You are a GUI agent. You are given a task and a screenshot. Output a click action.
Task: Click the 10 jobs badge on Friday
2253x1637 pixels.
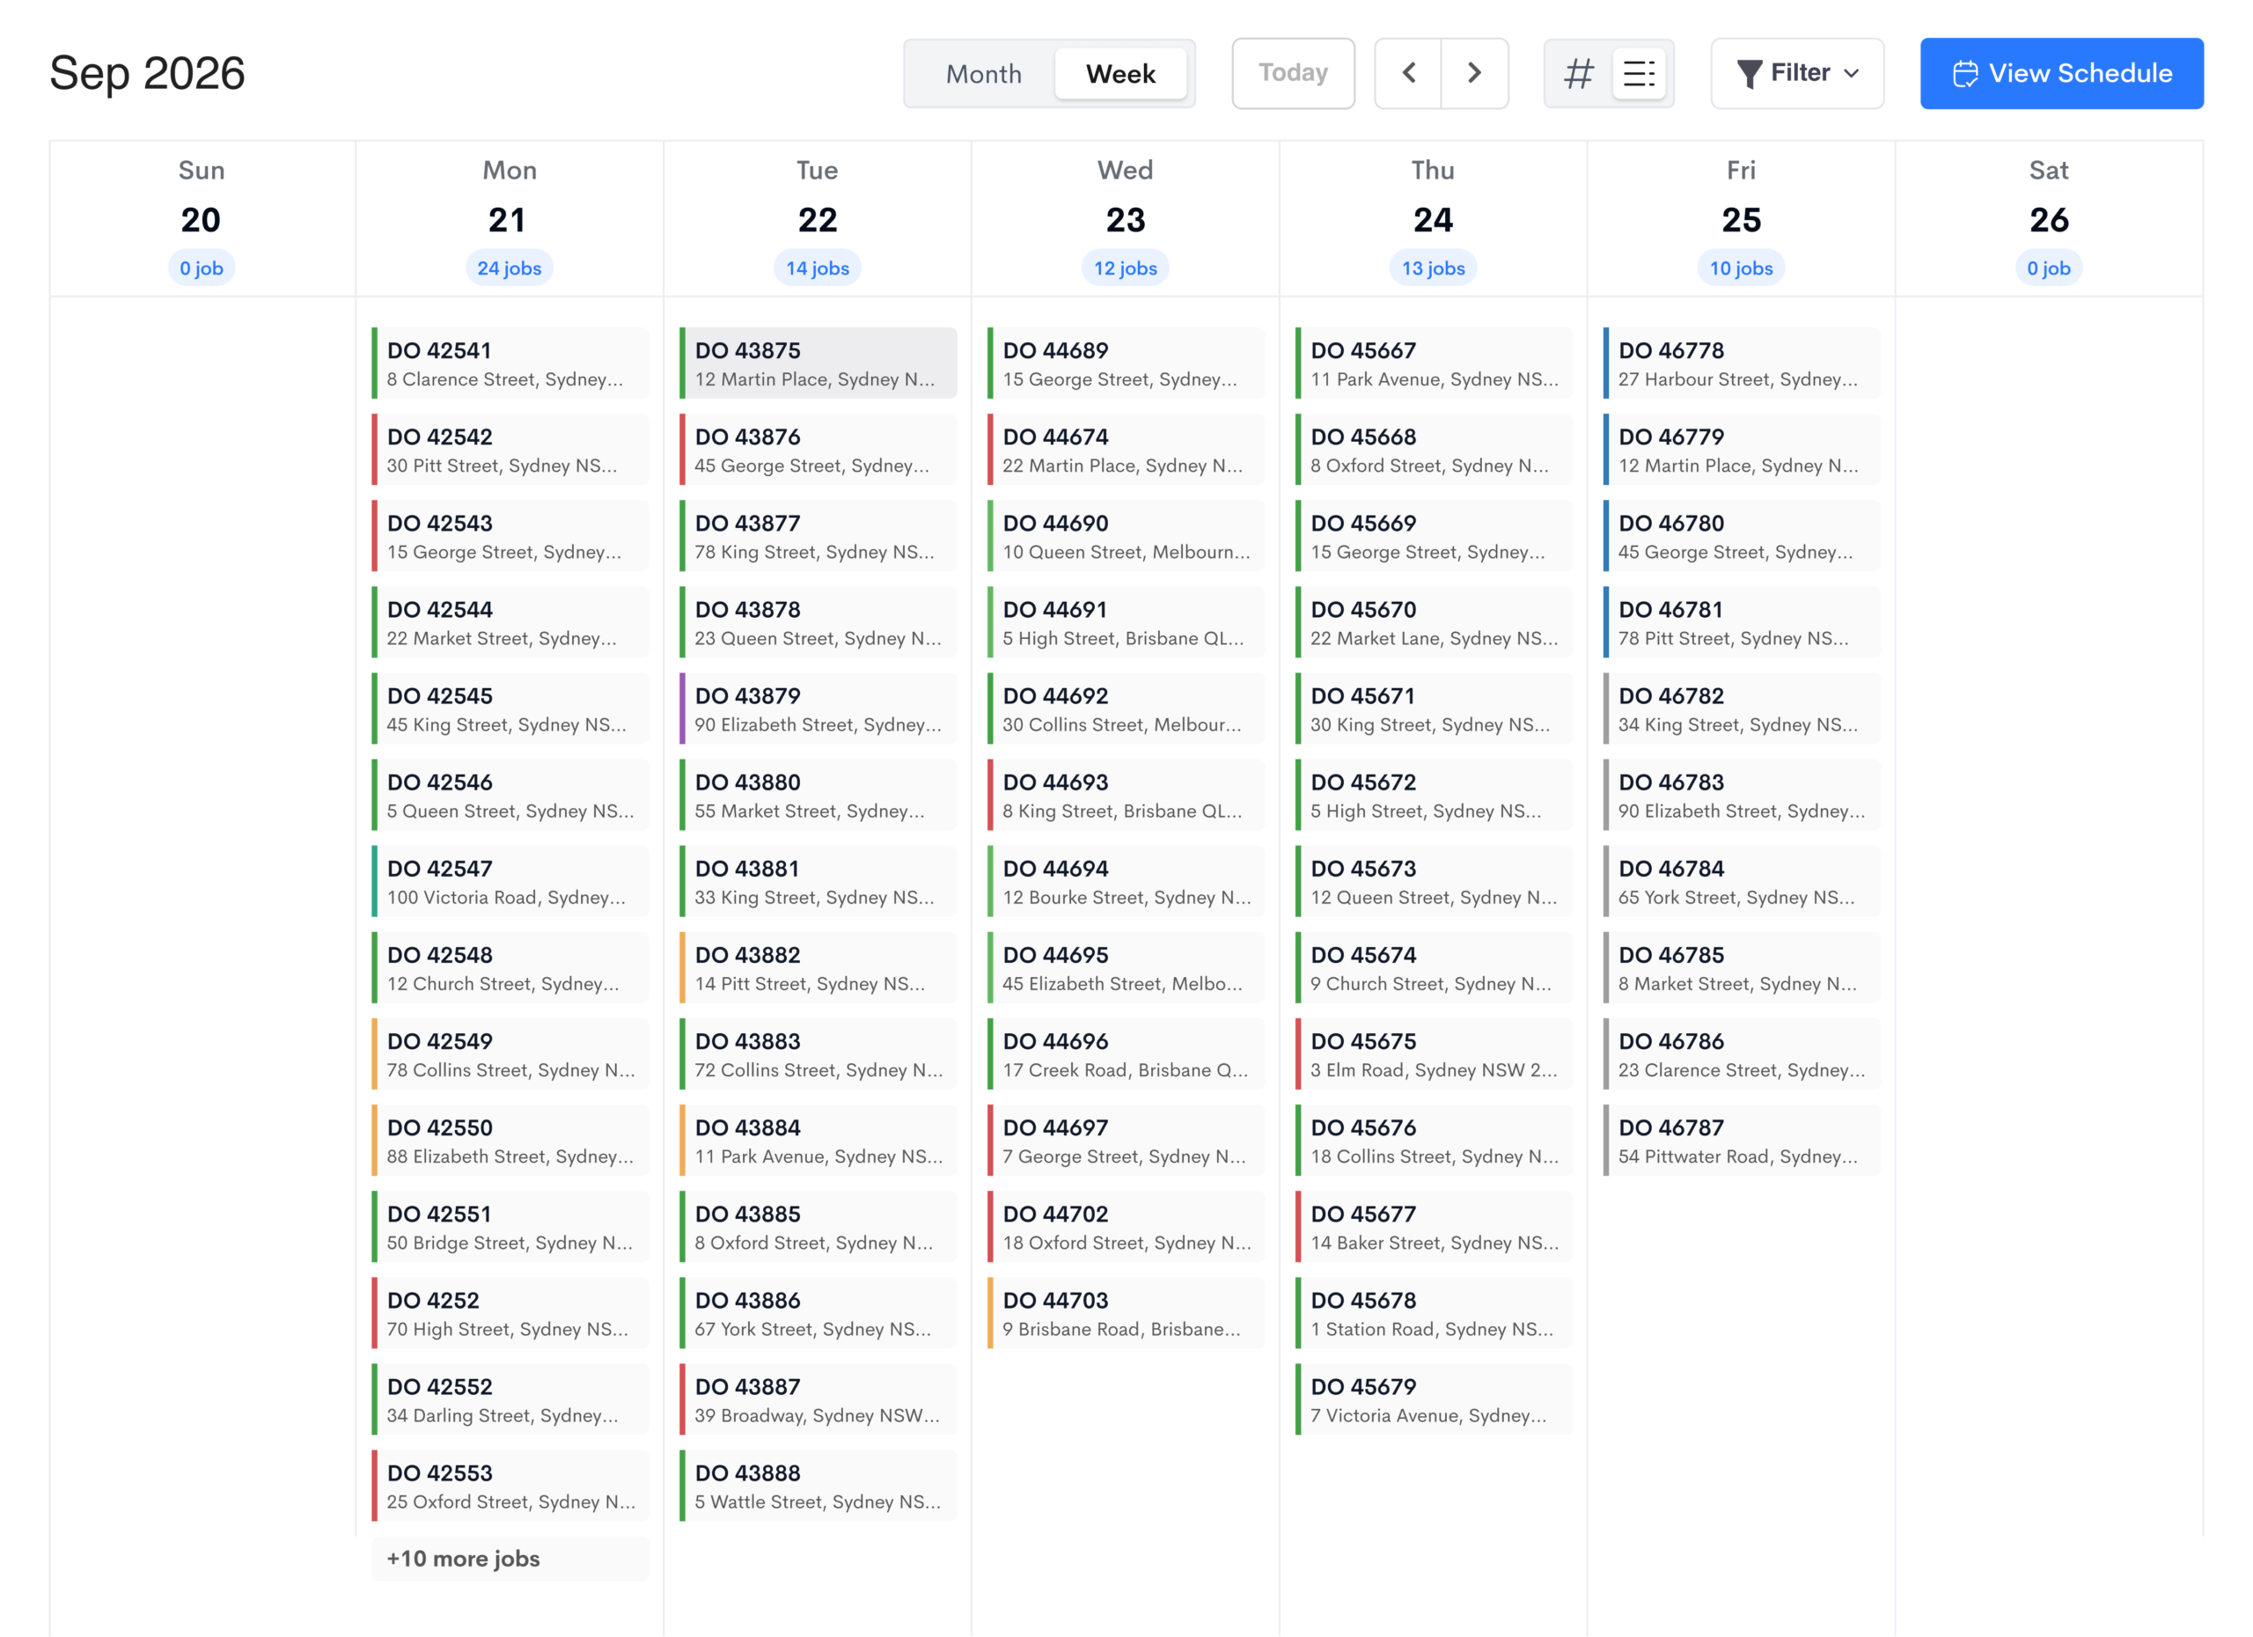point(1741,268)
